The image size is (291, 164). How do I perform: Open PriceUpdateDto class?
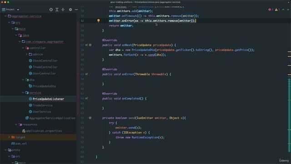pos(44,86)
